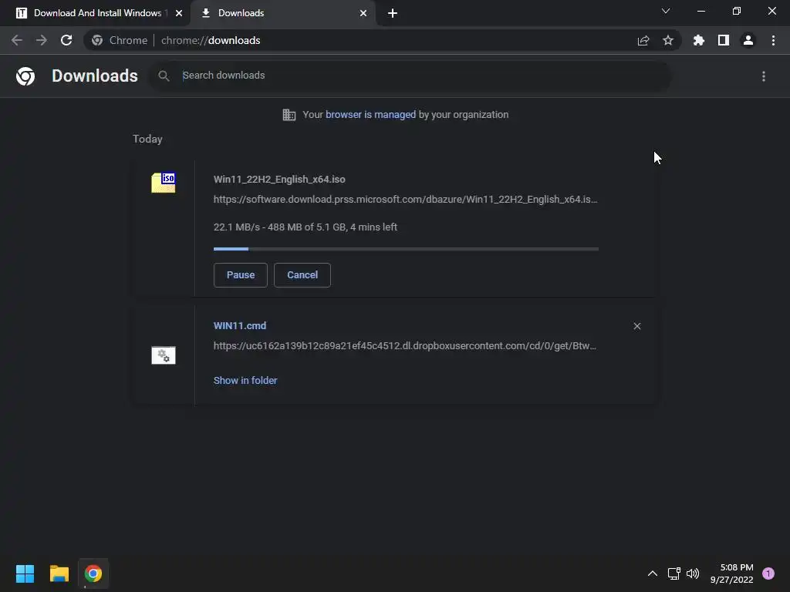This screenshot has width=790, height=592.
Task: Click the Chrome taskbar icon
Action: 93,573
